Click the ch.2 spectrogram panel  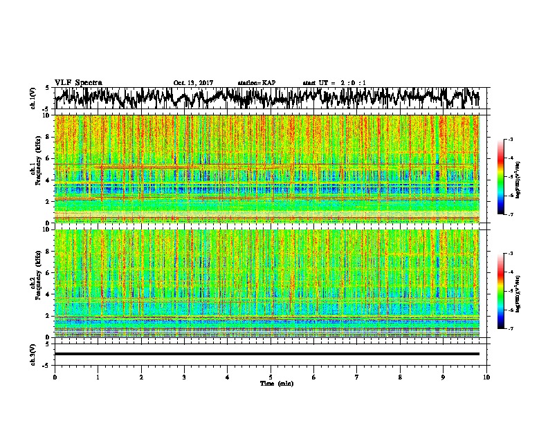pos(267,283)
